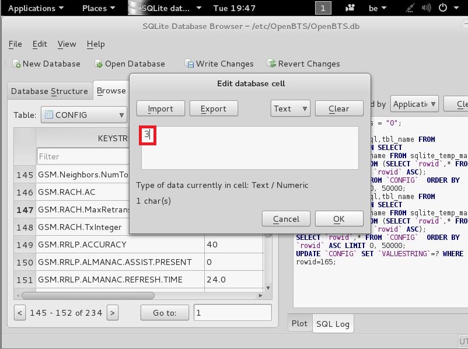Screen dimensions: 468x349
Task: Click Import in the Edit cell dialog
Action: tap(160, 109)
